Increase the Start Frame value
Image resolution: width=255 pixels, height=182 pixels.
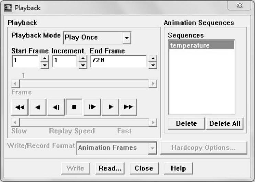(45, 58)
